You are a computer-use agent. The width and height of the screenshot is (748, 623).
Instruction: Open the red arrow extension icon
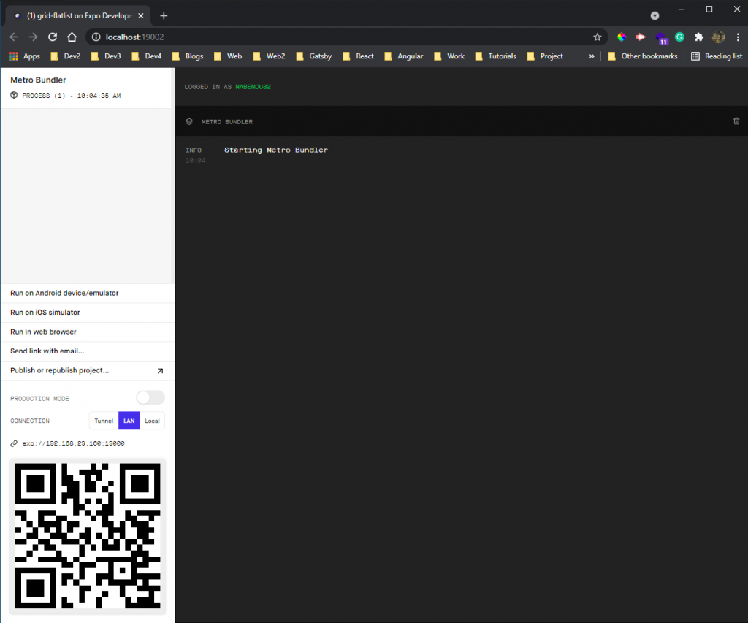point(641,37)
